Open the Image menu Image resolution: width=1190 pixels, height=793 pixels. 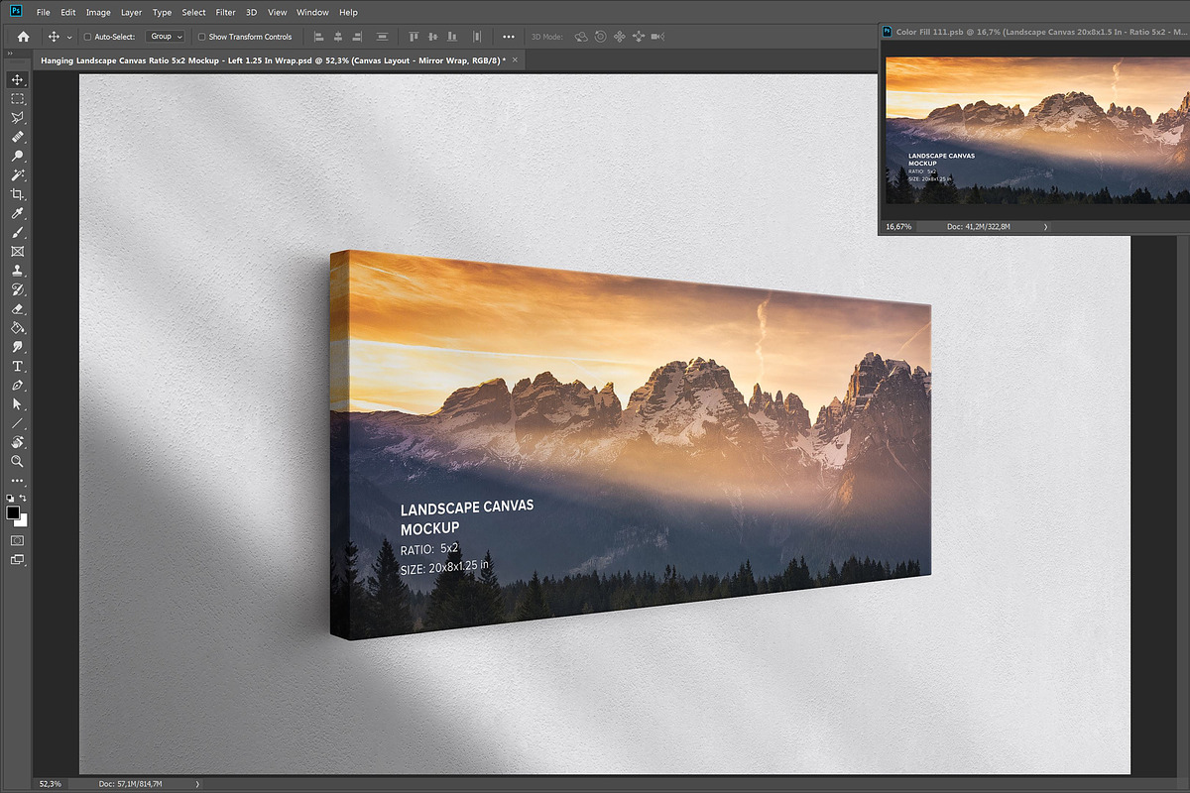(x=98, y=13)
